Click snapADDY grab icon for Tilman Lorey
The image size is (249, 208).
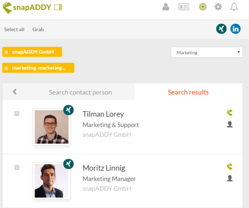click(x=230, y=113)
